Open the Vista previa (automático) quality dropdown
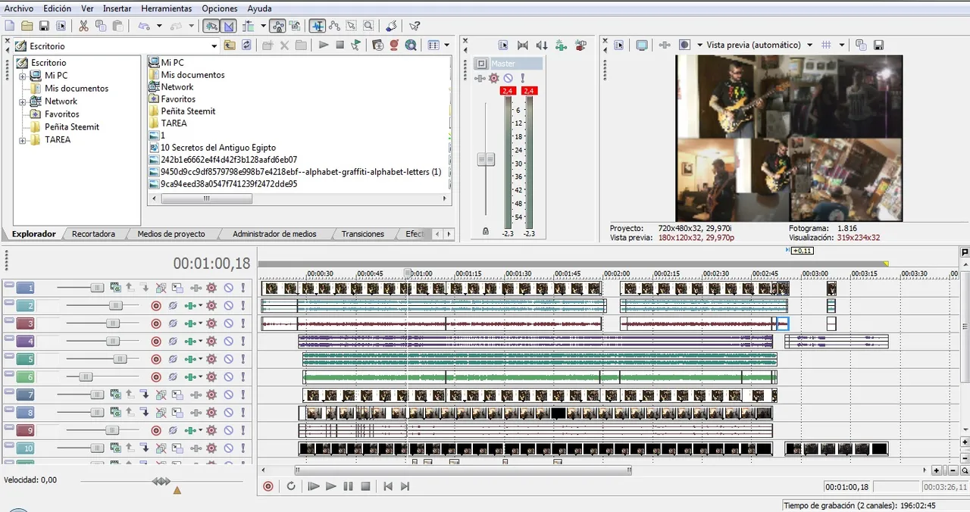This screenshot has height=512, width=970. click(809, 45)
